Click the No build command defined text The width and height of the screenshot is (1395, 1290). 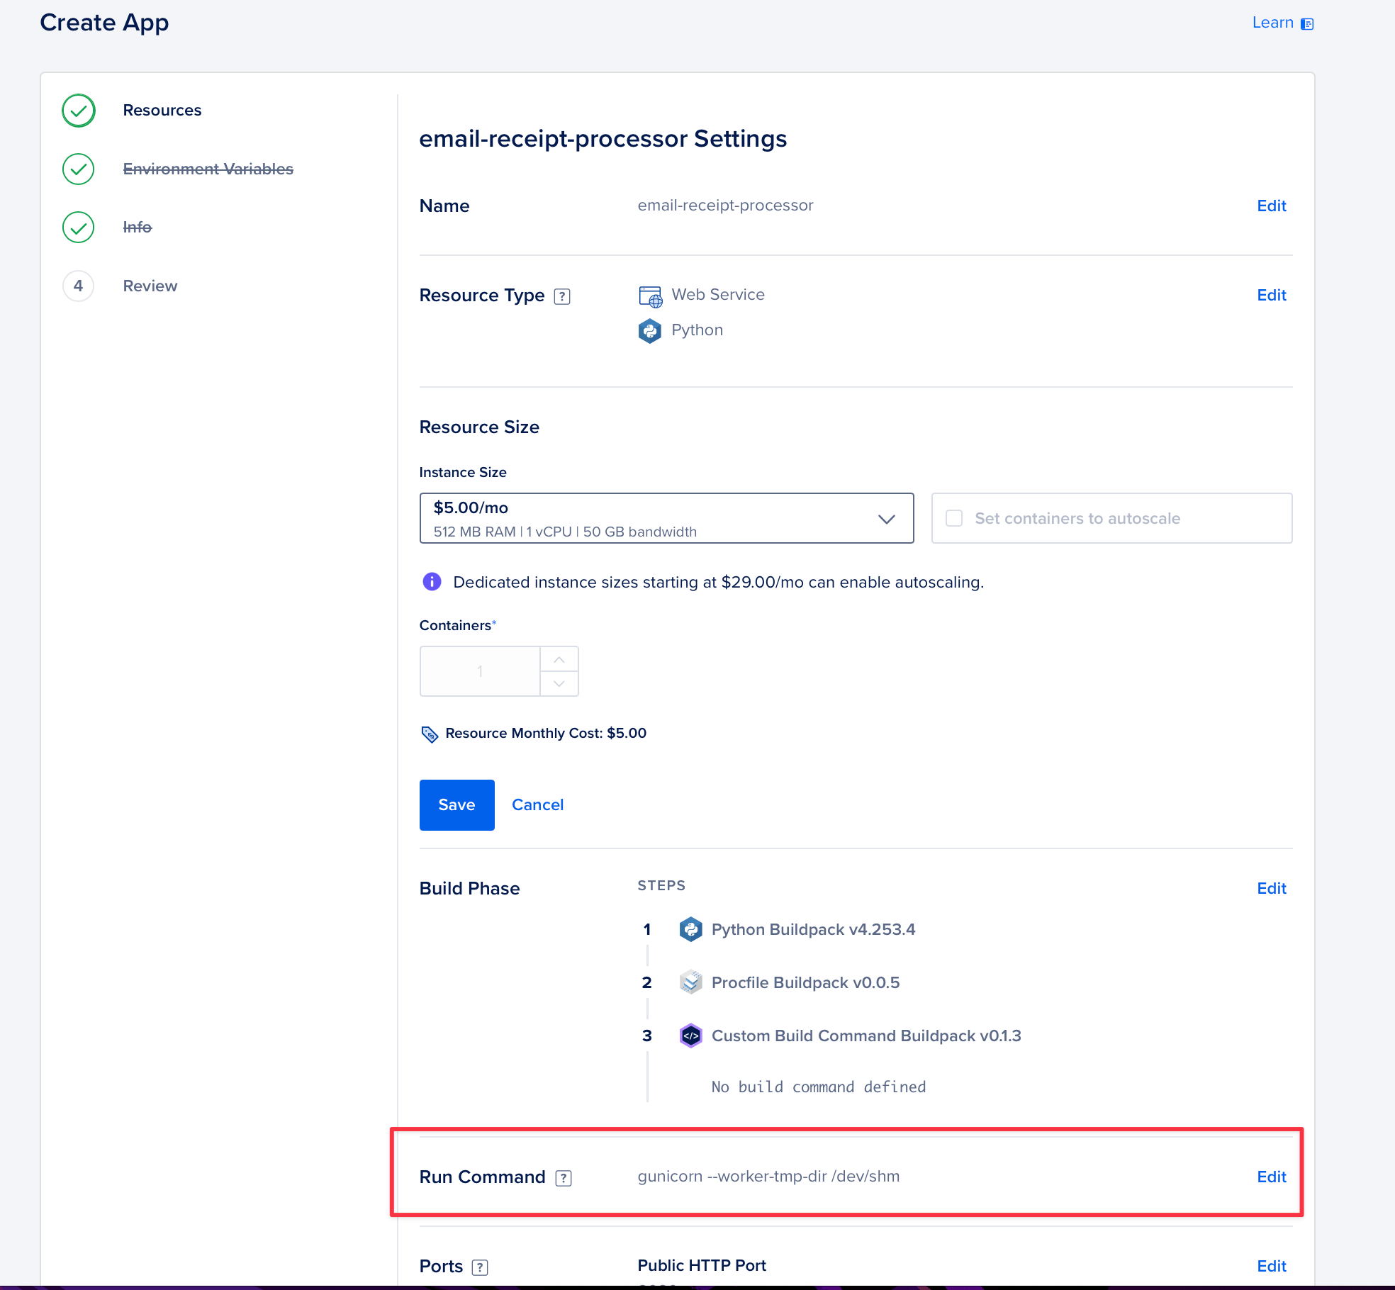click(819, 1087)
